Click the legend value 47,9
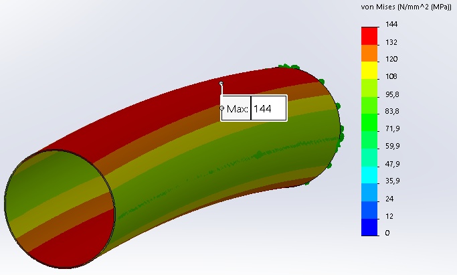This screenshot has height=275, width=457. coord(392,164)
